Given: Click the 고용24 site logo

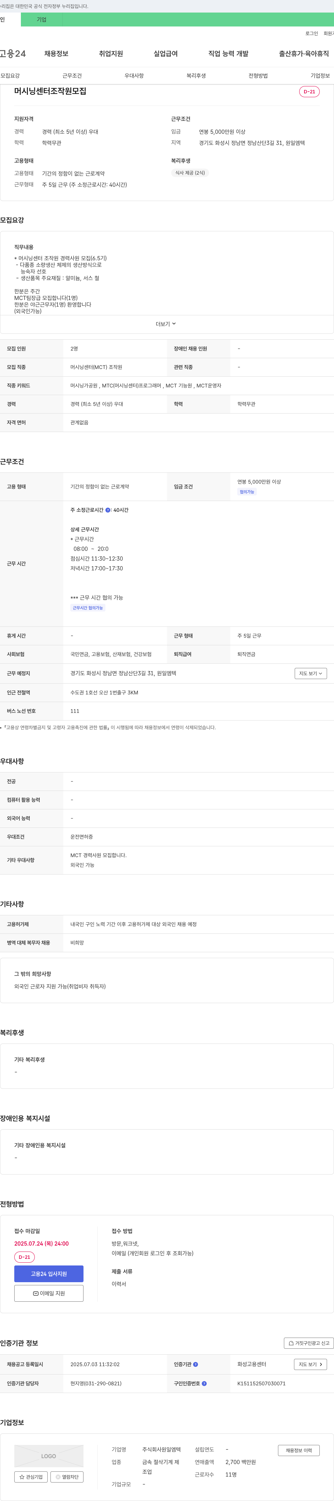Looking at the screenshot, I should (12, 54).
